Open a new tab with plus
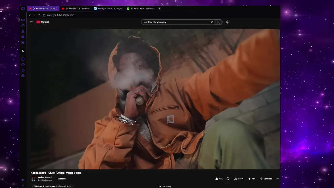334x188 pixels. (159, 9)
